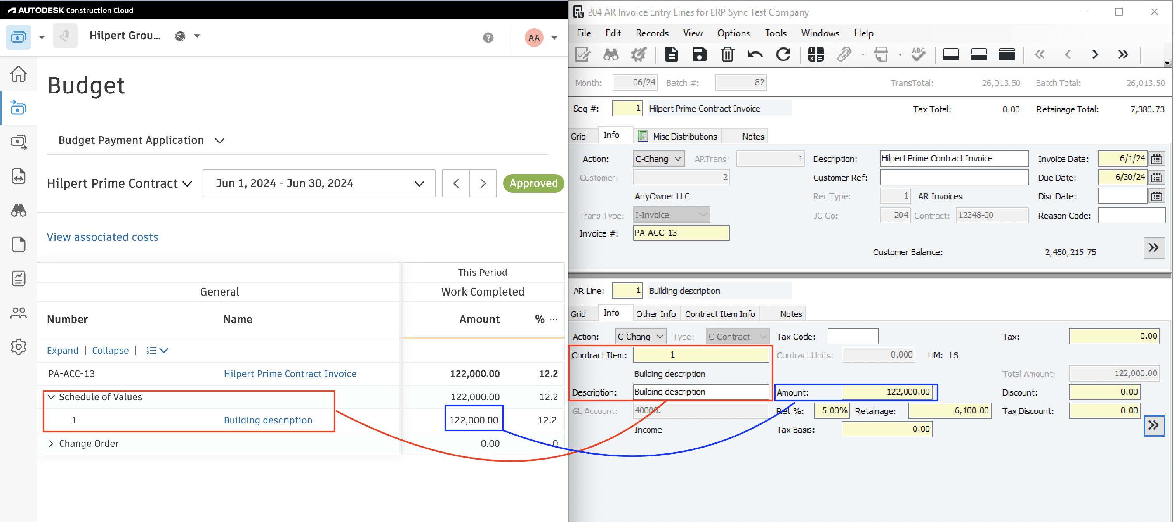Click the spell check ABC icon

[918, 55]
